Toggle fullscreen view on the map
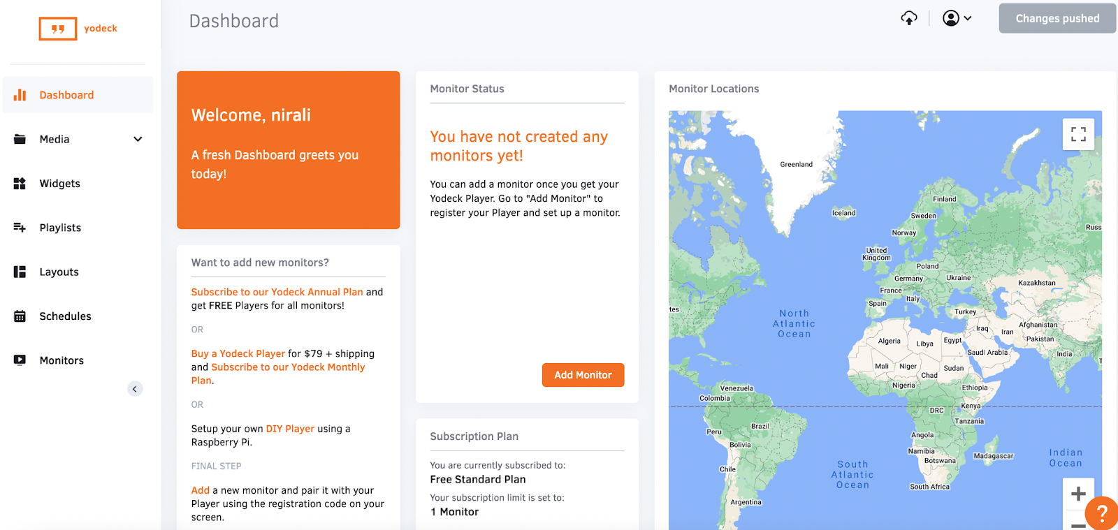The height and width of the screenshot is (530, 1118). 1078,134
